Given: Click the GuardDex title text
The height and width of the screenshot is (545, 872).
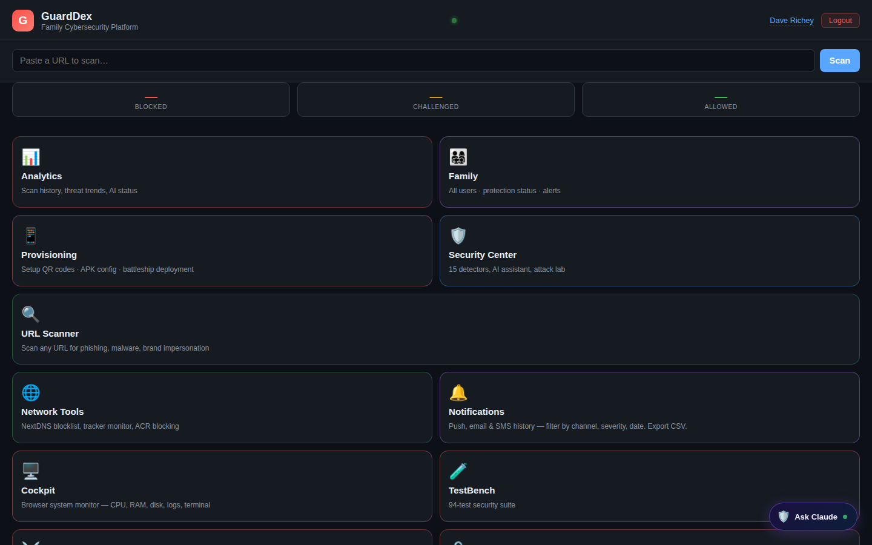Looking at the screenshot, I should tap(67, 16).
